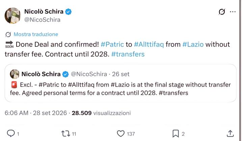This screenshot has height=141, width=243.
Task: Click the Grok icon beside the menu
Action: 222,12
